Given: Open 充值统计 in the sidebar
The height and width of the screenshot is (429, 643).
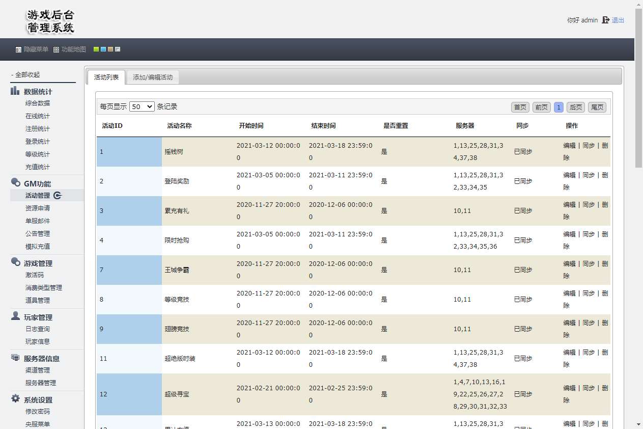Looking at the screenshot, I should (x=38, y=167).
